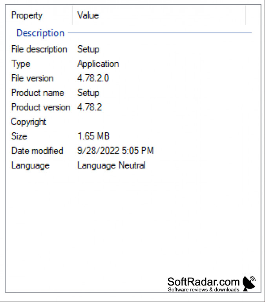This screenshot has height=302, width=265.
Task: Click the 4.78.2.0 file version value
Action: [x=93, y=78]
